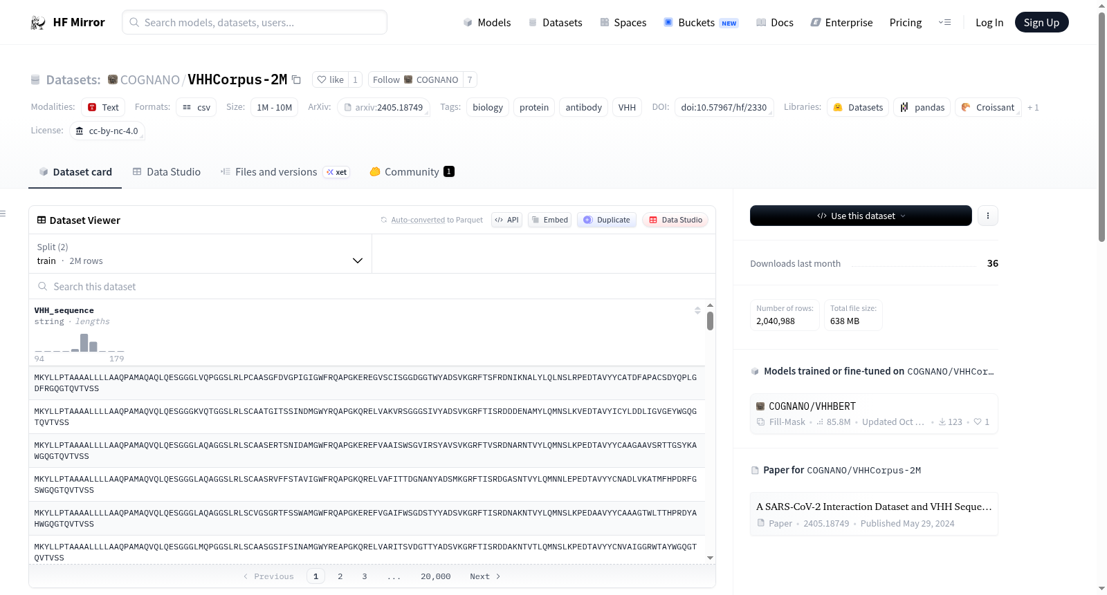The height and width of the screenshot is (595, 1107).
Task: Go to page 2 of the rows
Action: pyautogui.click(x=340, y=576)
